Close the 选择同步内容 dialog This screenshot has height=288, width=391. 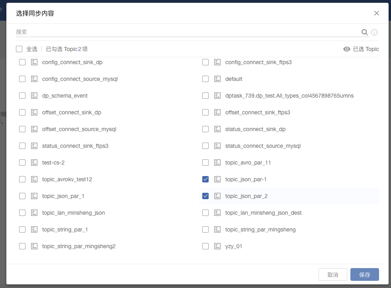(377, 13)
